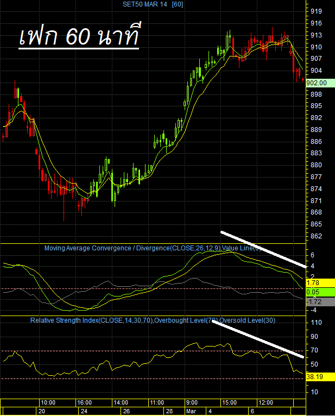
Task: Click the current price tag 902.00
Action: [x=320, y=83]
